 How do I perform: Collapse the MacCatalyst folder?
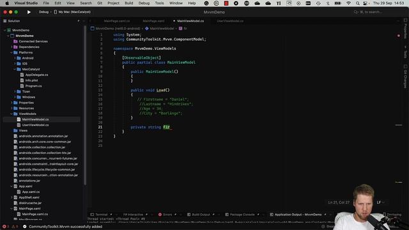tap(15, 69)
